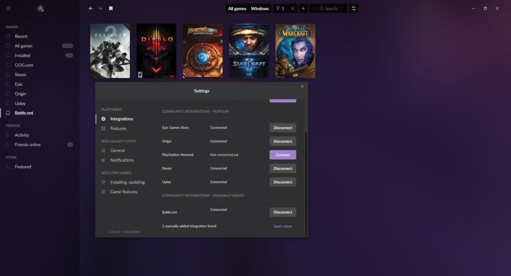Click the General home icon in Settings
The image size is (511, 276).
pos(103,151)
